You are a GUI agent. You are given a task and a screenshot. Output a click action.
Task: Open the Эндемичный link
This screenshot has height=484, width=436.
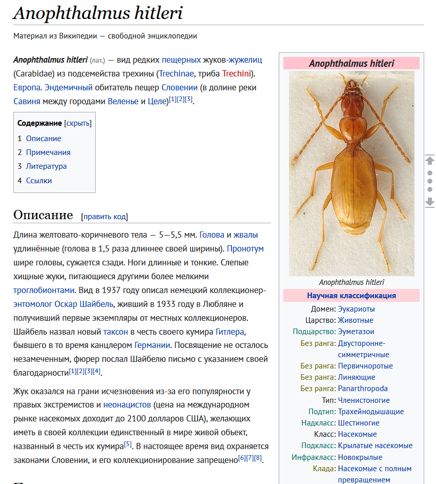tap(69, 87)
